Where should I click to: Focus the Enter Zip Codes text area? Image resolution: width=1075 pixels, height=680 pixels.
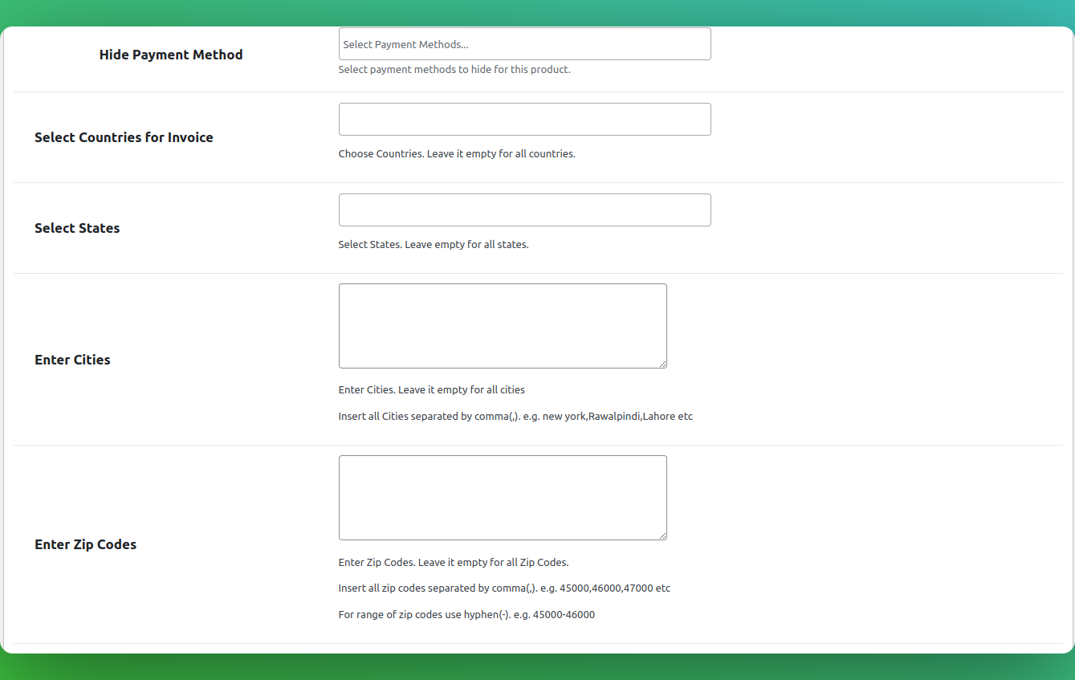(502, 497)
